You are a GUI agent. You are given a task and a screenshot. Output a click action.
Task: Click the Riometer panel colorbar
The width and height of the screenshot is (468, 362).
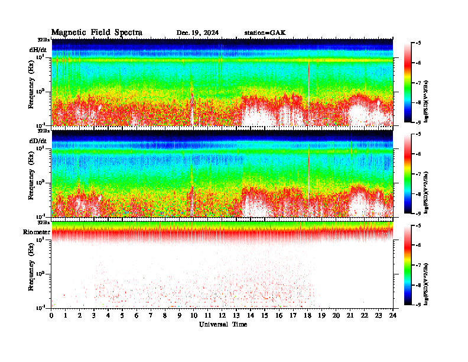point(408,265)
